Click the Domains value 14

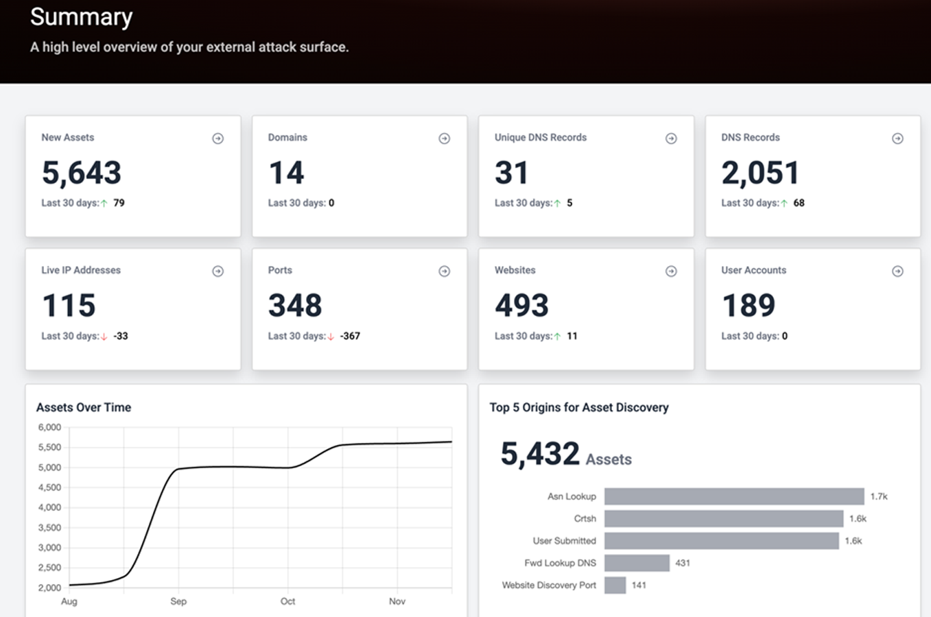point(285,173)
